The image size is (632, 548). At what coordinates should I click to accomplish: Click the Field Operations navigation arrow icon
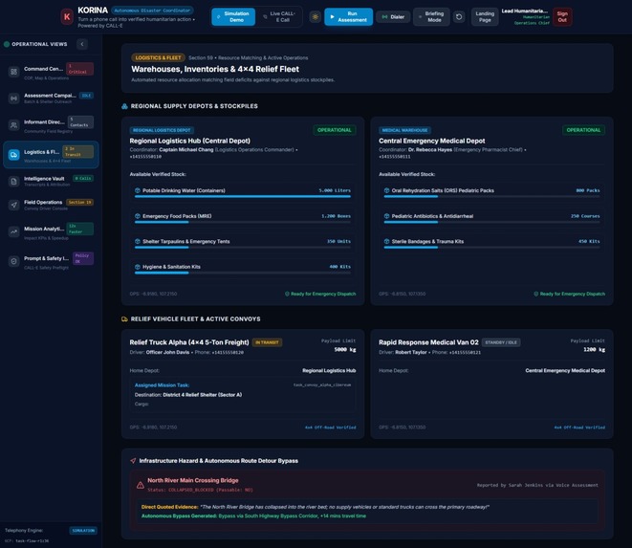click(x=13, y=205)
